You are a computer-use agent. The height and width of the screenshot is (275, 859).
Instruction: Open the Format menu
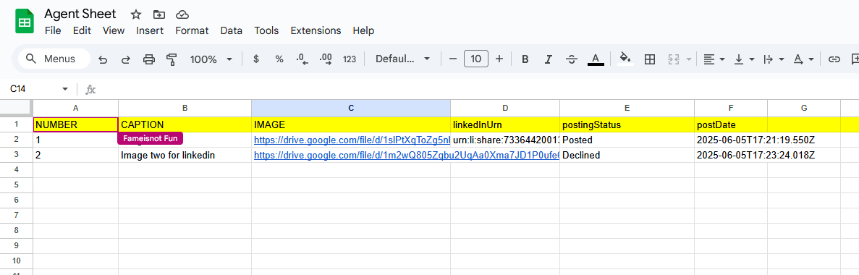(x=192, y=30)
